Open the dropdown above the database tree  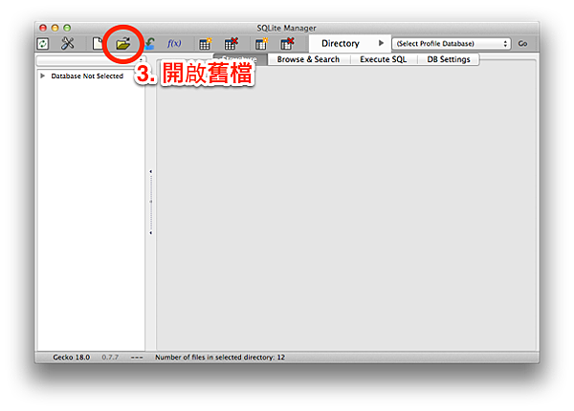click(x=91, y=60)
